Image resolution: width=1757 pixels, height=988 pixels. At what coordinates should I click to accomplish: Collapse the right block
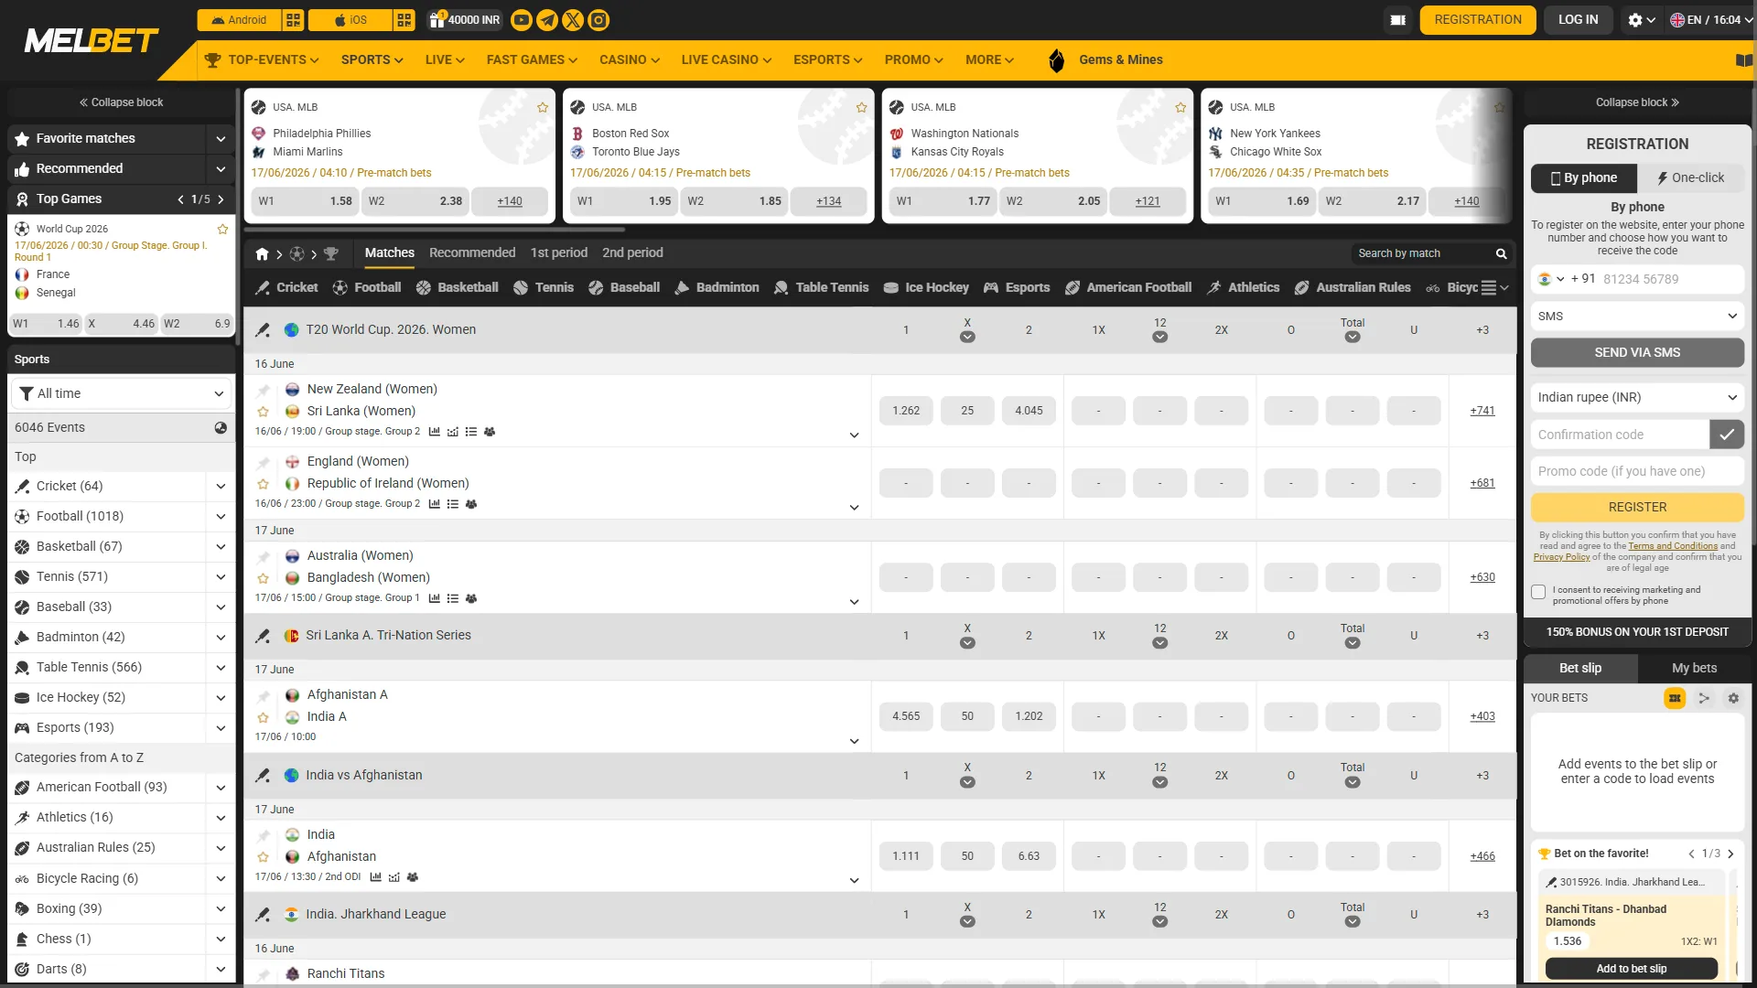(x=1637, y=102)
